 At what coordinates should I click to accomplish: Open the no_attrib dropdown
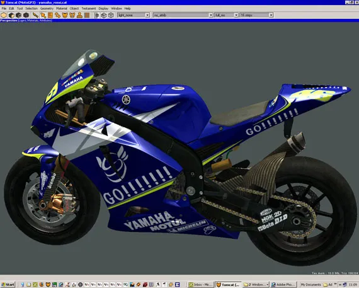tap(183, 15)
